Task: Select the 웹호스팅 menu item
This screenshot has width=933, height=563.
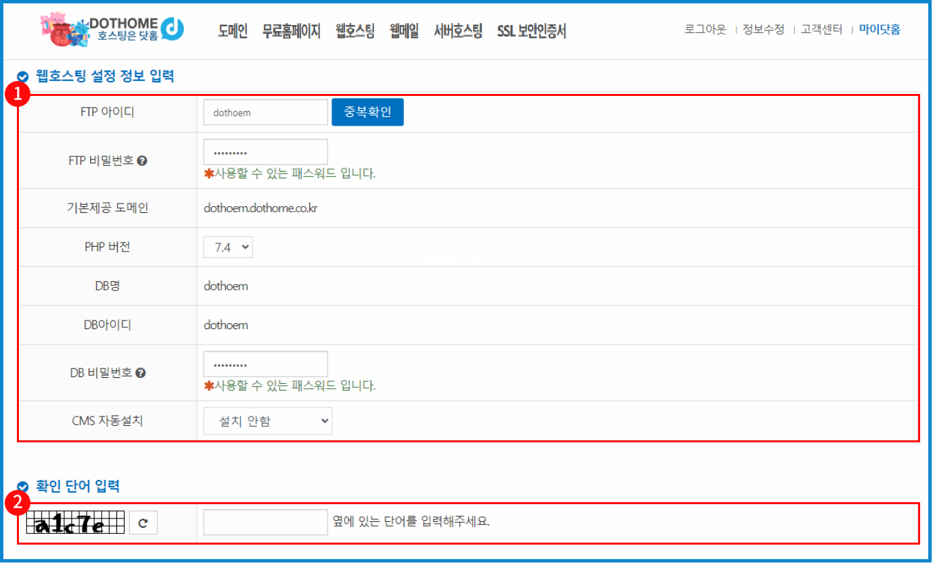Action: point(355,30)
